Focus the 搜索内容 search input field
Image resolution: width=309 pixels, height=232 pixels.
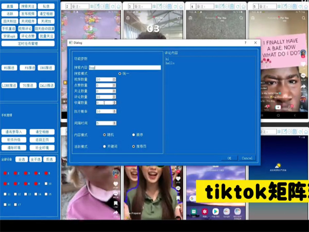125,68
